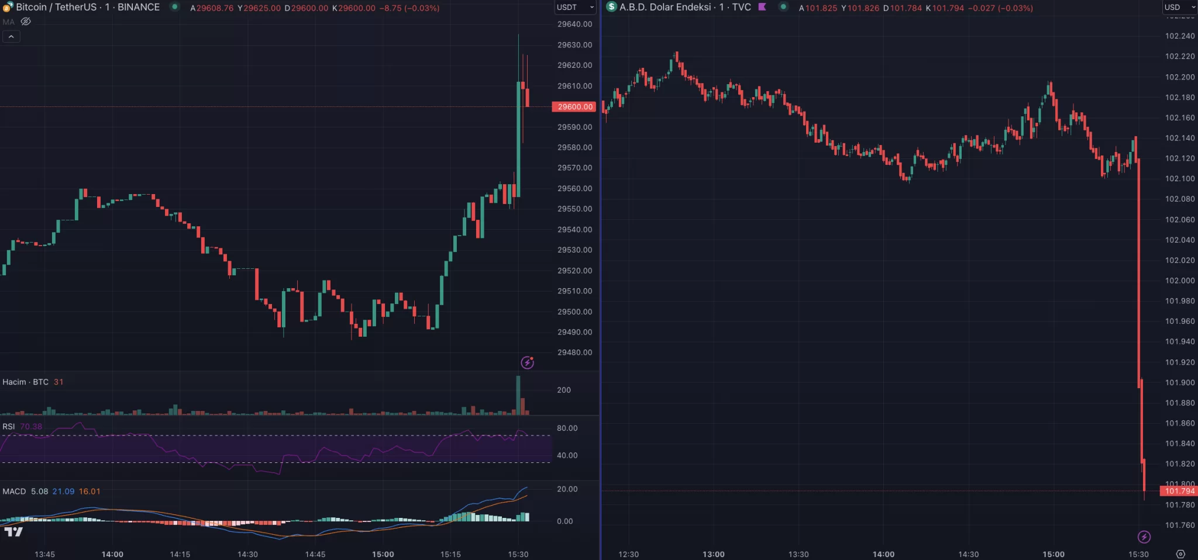Click the lightning event icon on Bitcoin chart
Viewport: 1198px width, 560px height.
(x=527, y=362)
